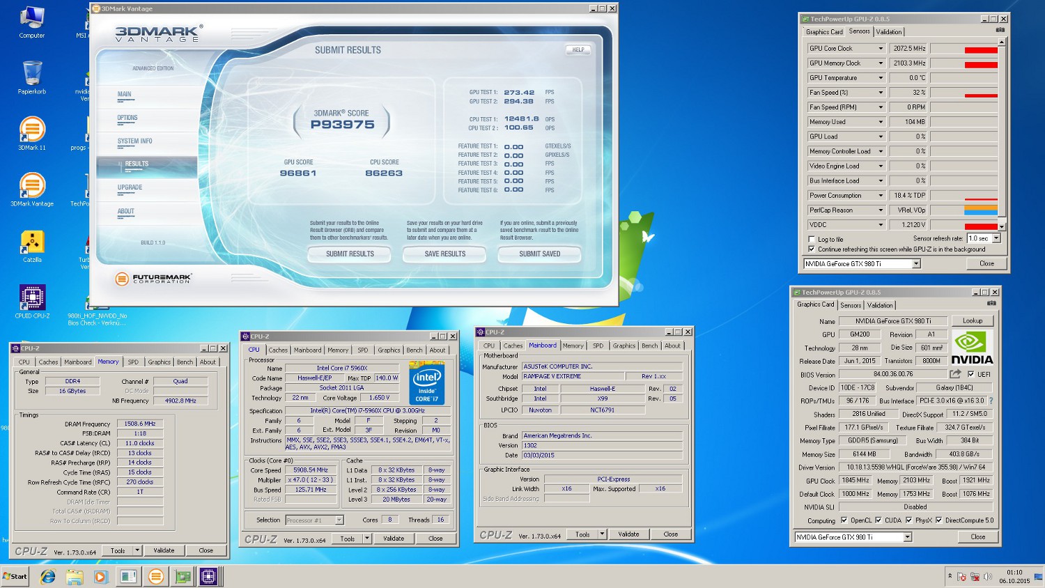Viewport: 1045px width, 588px height.
Task: Show hidden tray icons with the chevron
Action: point(950,575)
